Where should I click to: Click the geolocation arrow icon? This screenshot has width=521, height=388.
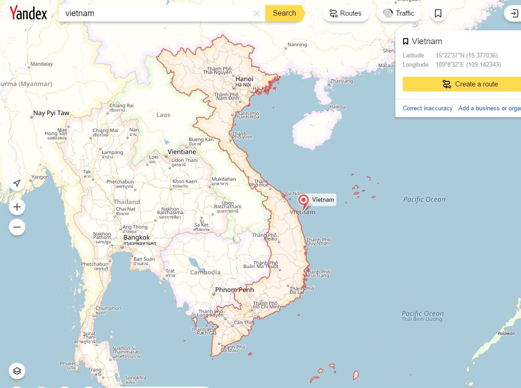point(17,183)
